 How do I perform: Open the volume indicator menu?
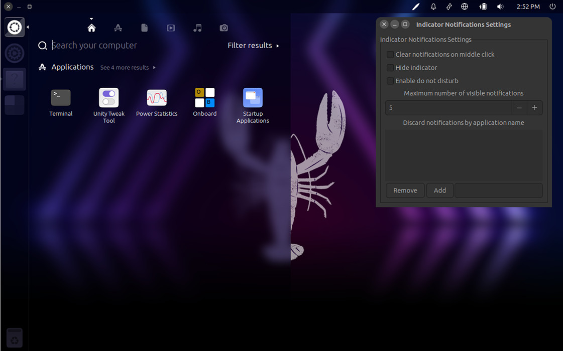(x=500, y=7)
